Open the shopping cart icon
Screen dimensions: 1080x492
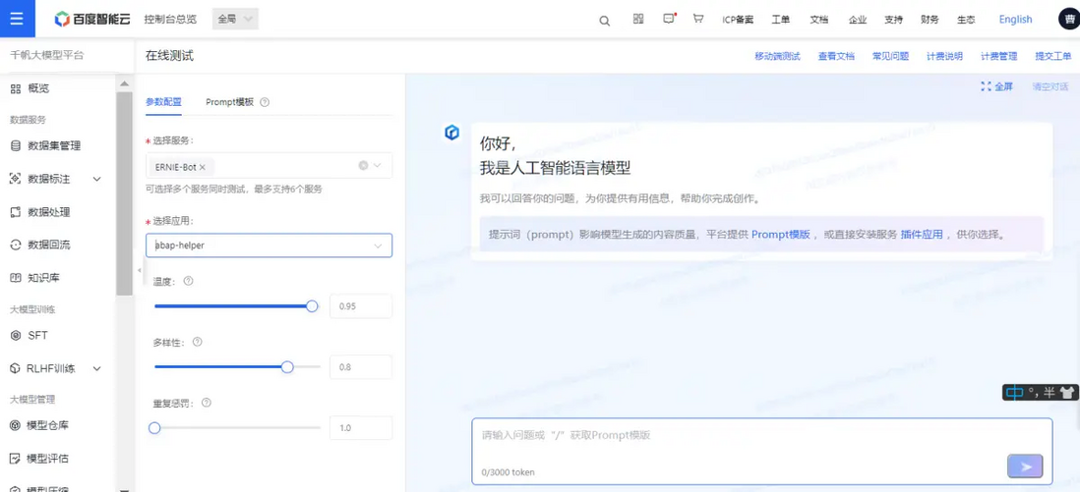697,20
